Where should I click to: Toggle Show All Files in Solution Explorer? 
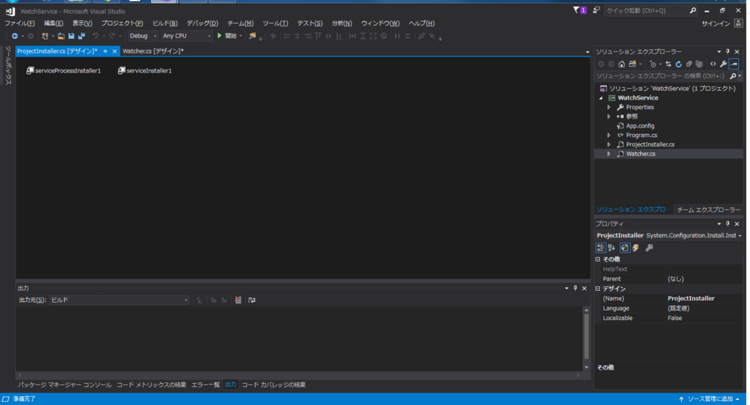click(699, 64)
